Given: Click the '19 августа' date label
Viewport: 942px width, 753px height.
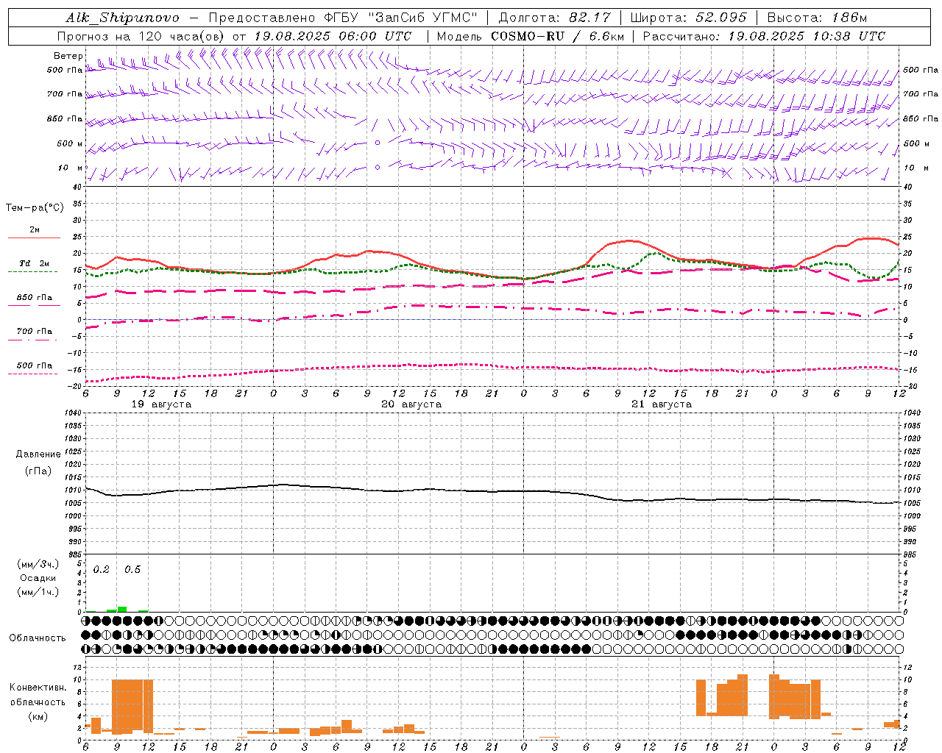Looking at the screenshot, I should coord(161,404).
